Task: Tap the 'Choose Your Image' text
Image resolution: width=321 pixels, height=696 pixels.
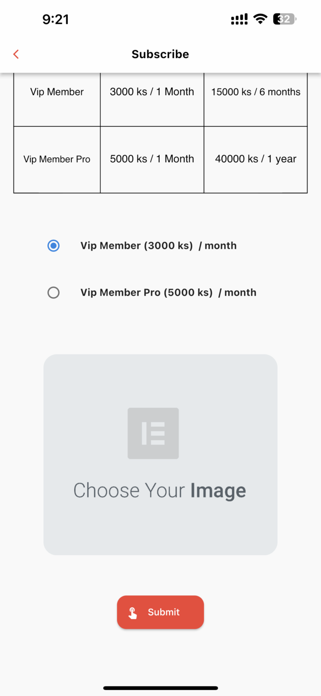Action: coord(160,491)
